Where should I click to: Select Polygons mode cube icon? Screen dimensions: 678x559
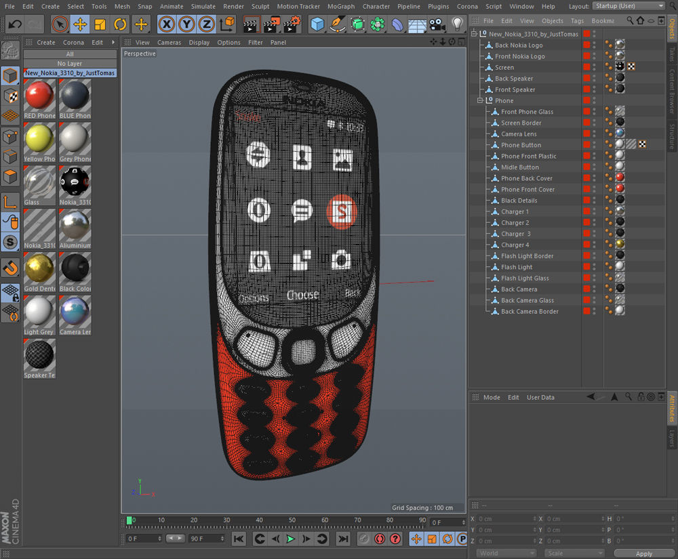[x=10, y=177]
